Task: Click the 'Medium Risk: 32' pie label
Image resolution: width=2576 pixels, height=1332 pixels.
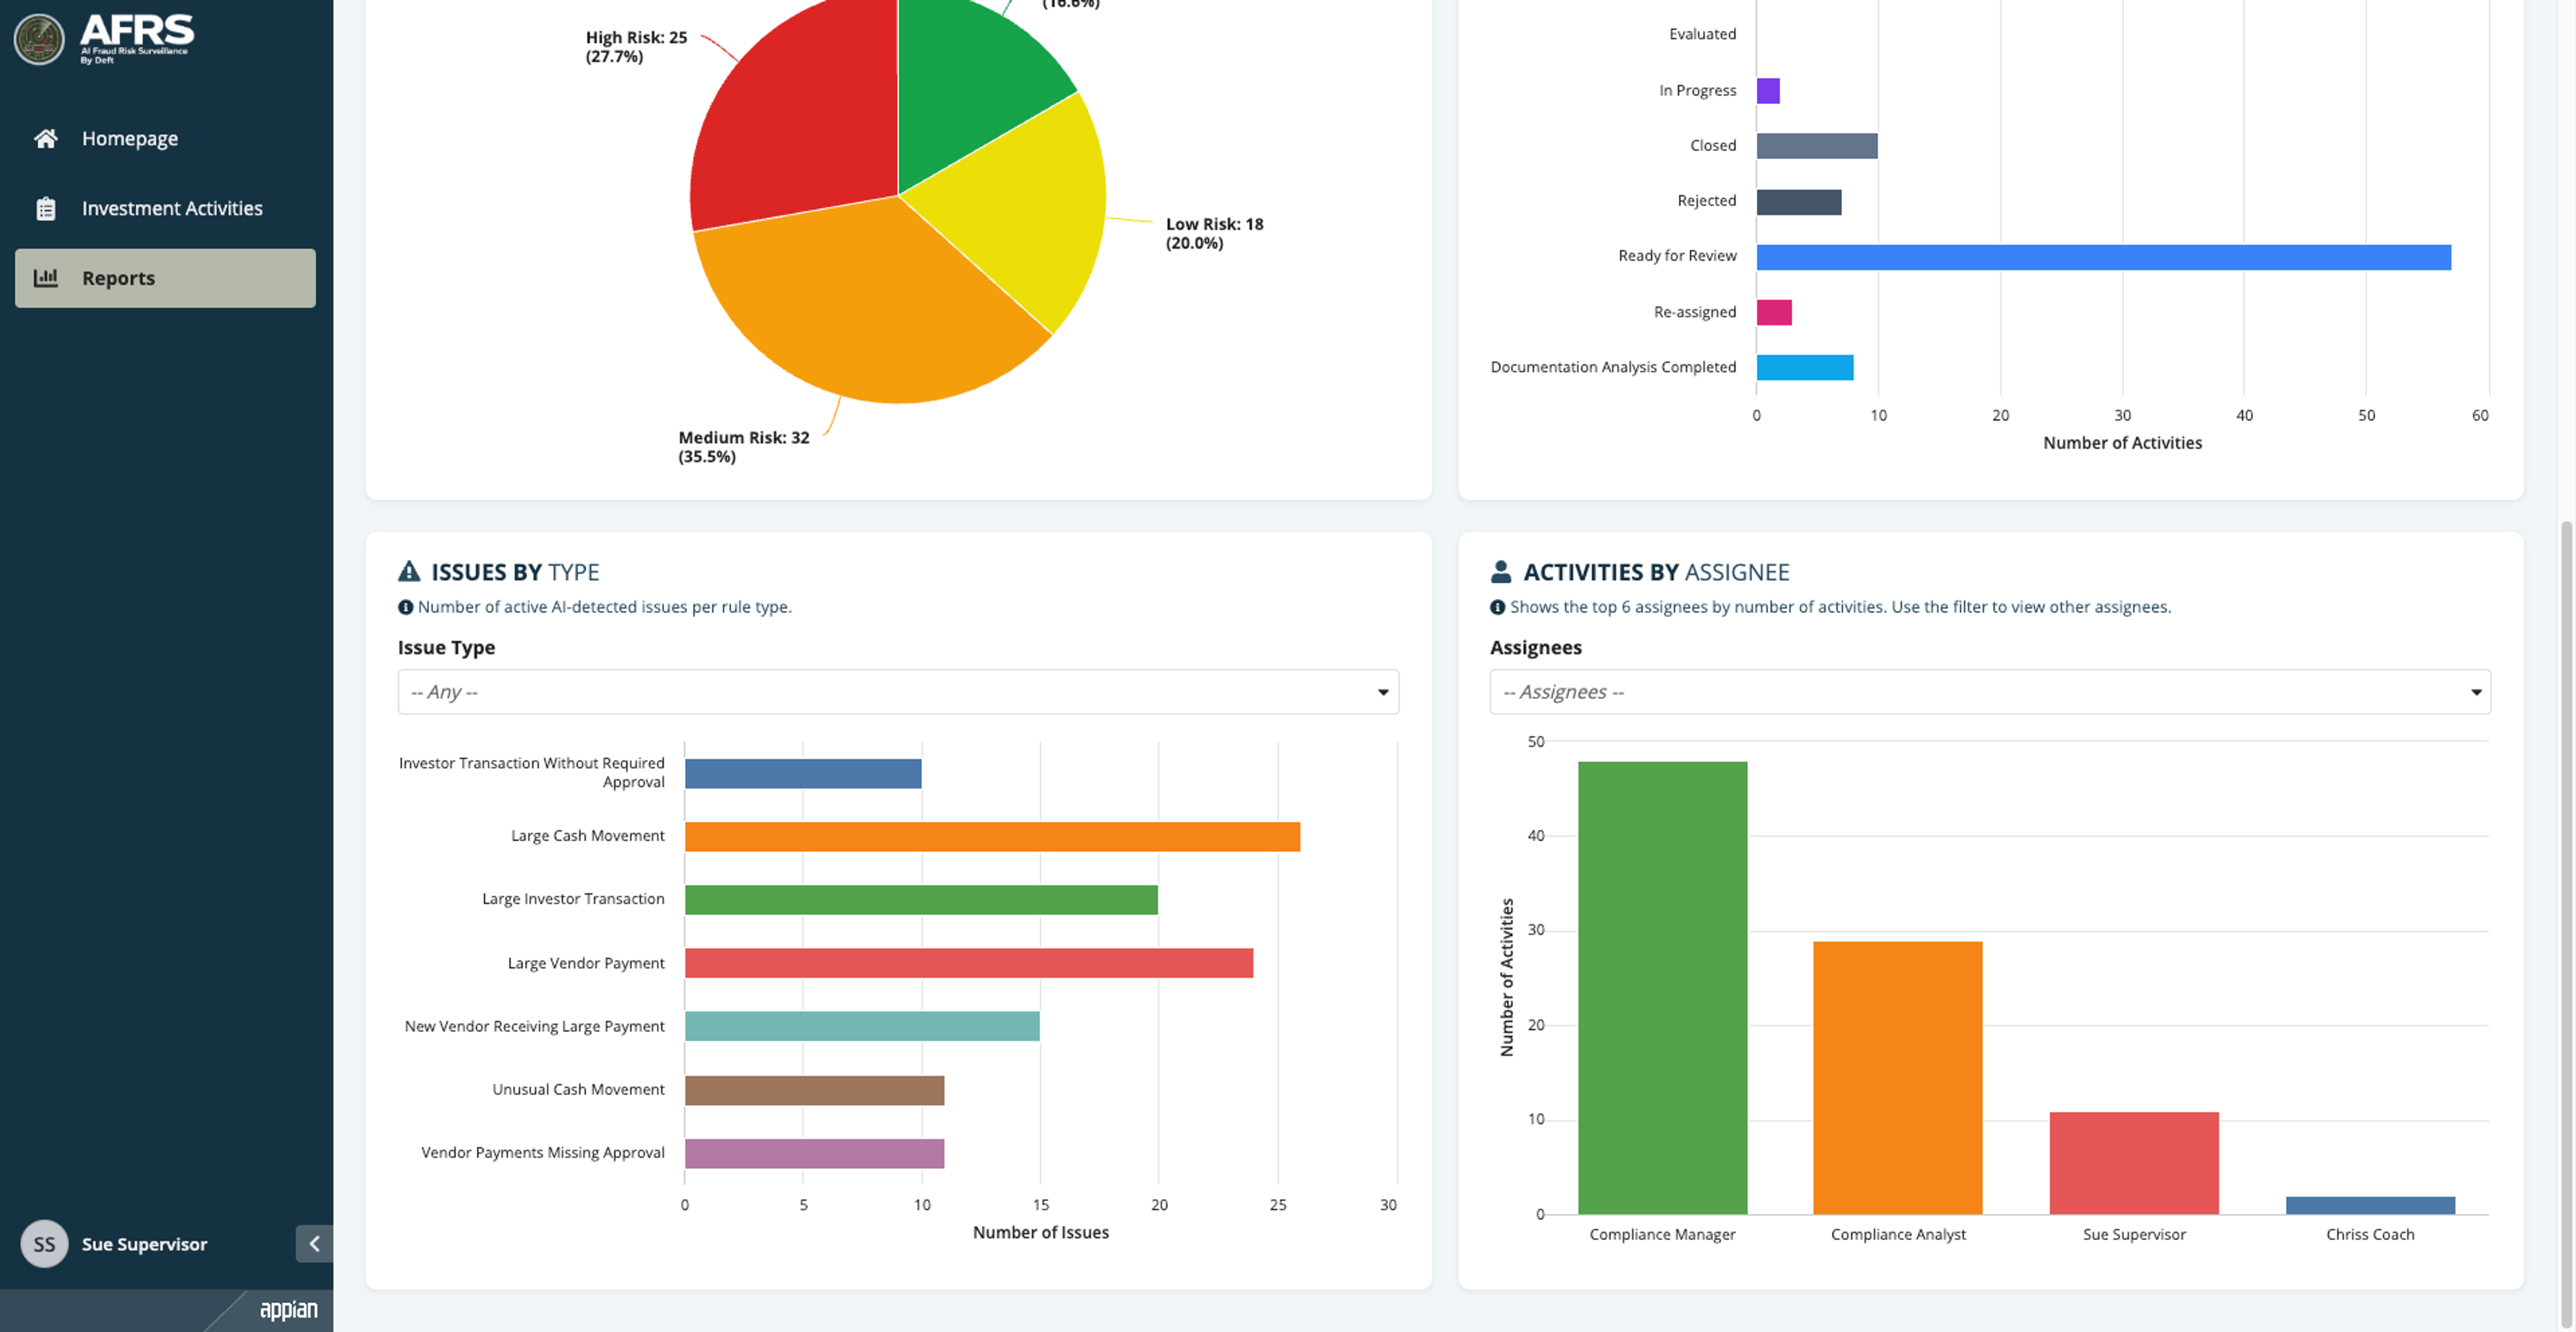Action: click(x=744, y=447)
